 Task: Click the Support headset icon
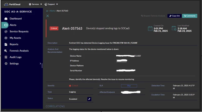pyautogui.click(x=46, y=4)
